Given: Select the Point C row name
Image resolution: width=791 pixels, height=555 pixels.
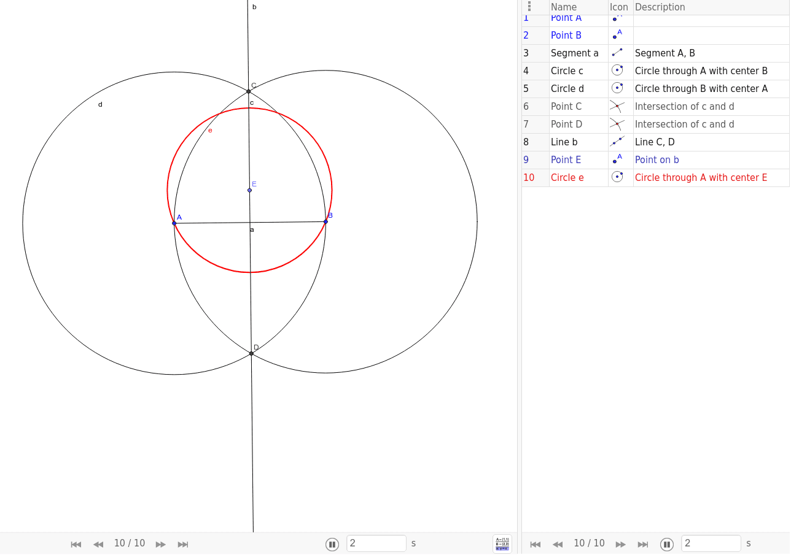Looking at the screenshot, I should click(566, 107).
